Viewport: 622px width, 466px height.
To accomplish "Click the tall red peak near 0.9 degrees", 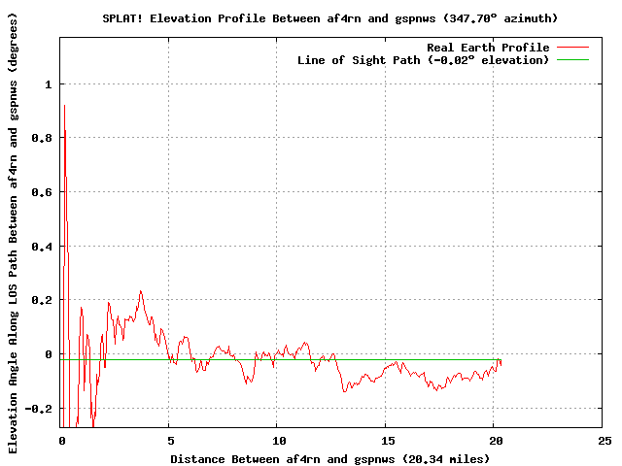I will tap(65, 106).
